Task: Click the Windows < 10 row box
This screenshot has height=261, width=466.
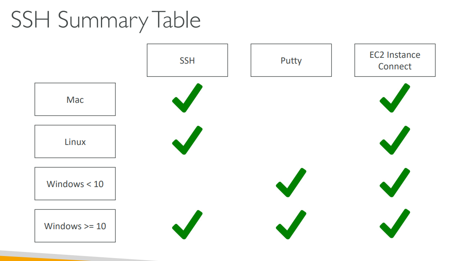Action: coord(75,184)
